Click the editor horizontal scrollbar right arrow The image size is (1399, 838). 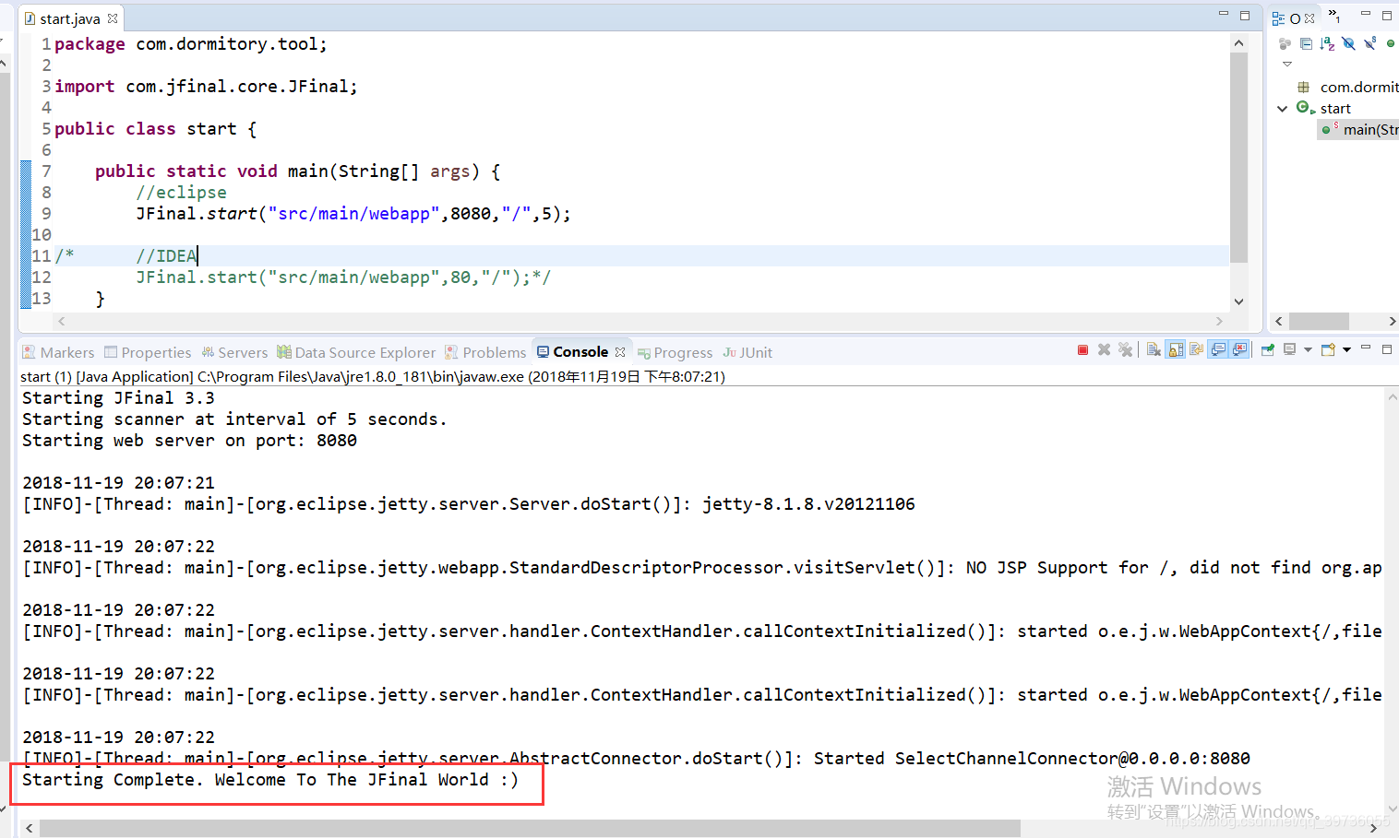[1219, 321]
